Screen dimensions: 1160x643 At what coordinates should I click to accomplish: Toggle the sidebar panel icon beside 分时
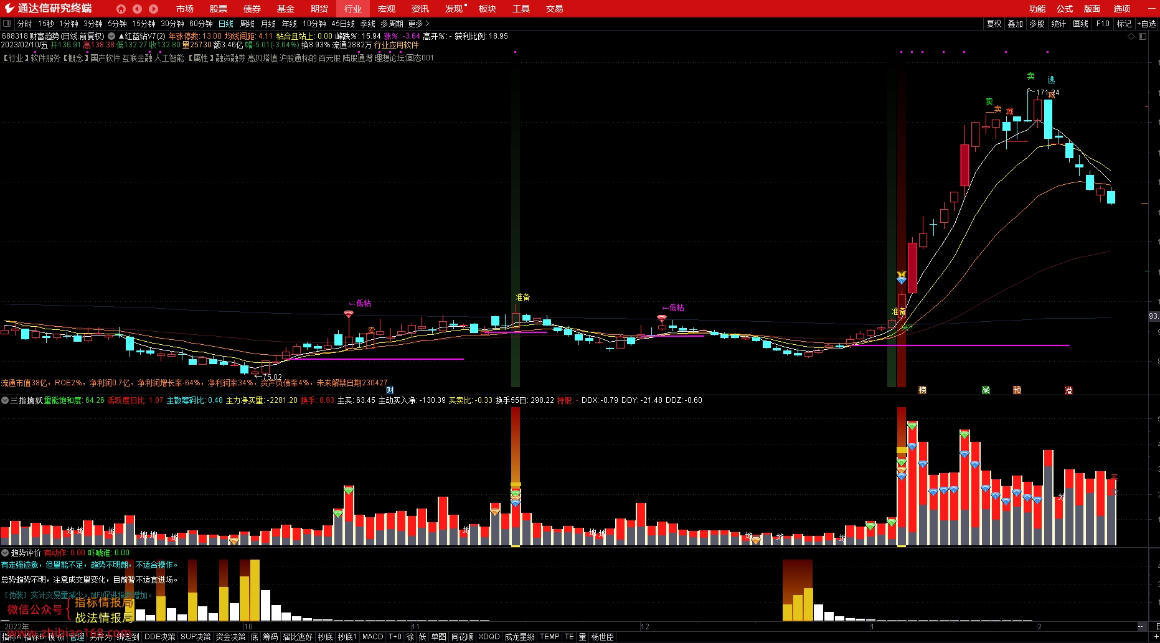[7, 24]
